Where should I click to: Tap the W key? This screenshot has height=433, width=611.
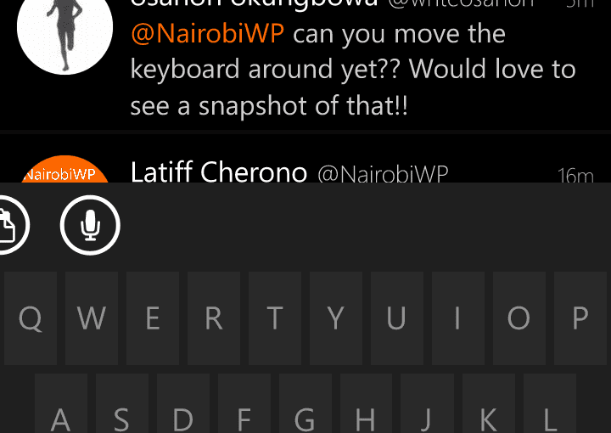(x=92, y=318)
